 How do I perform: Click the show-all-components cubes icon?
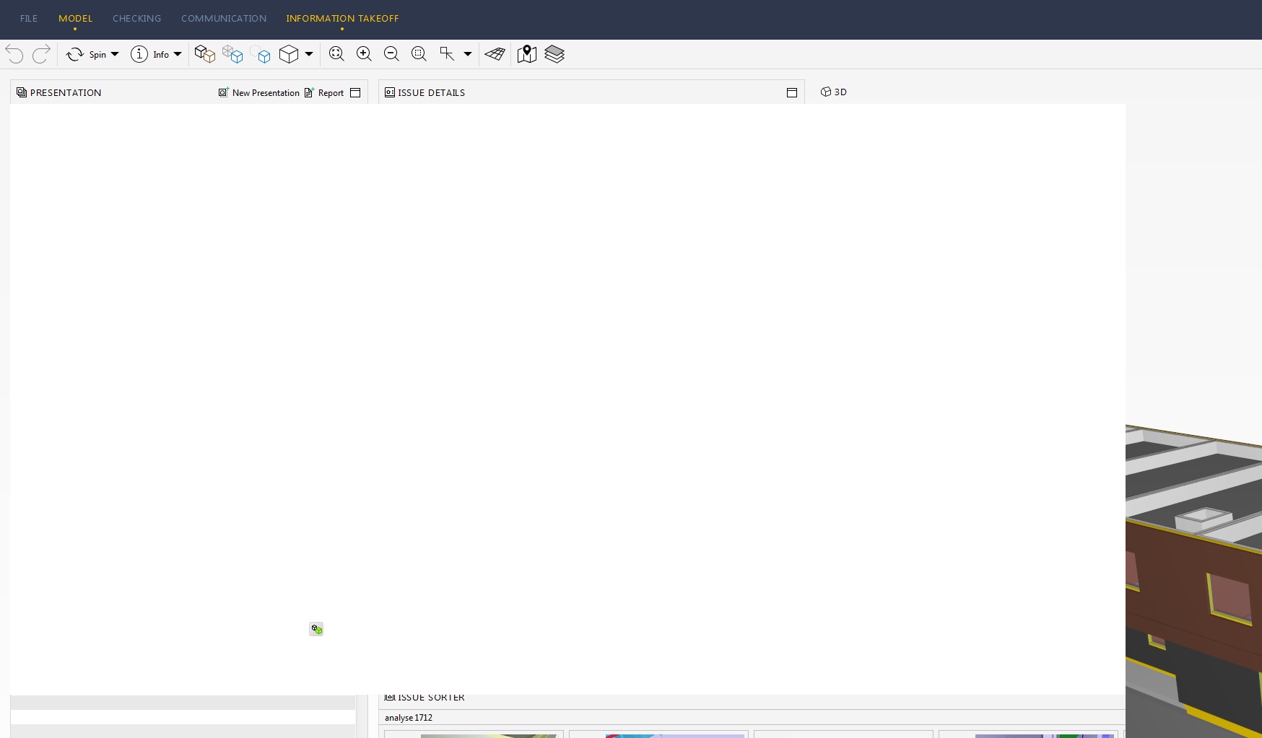[205, 54]
